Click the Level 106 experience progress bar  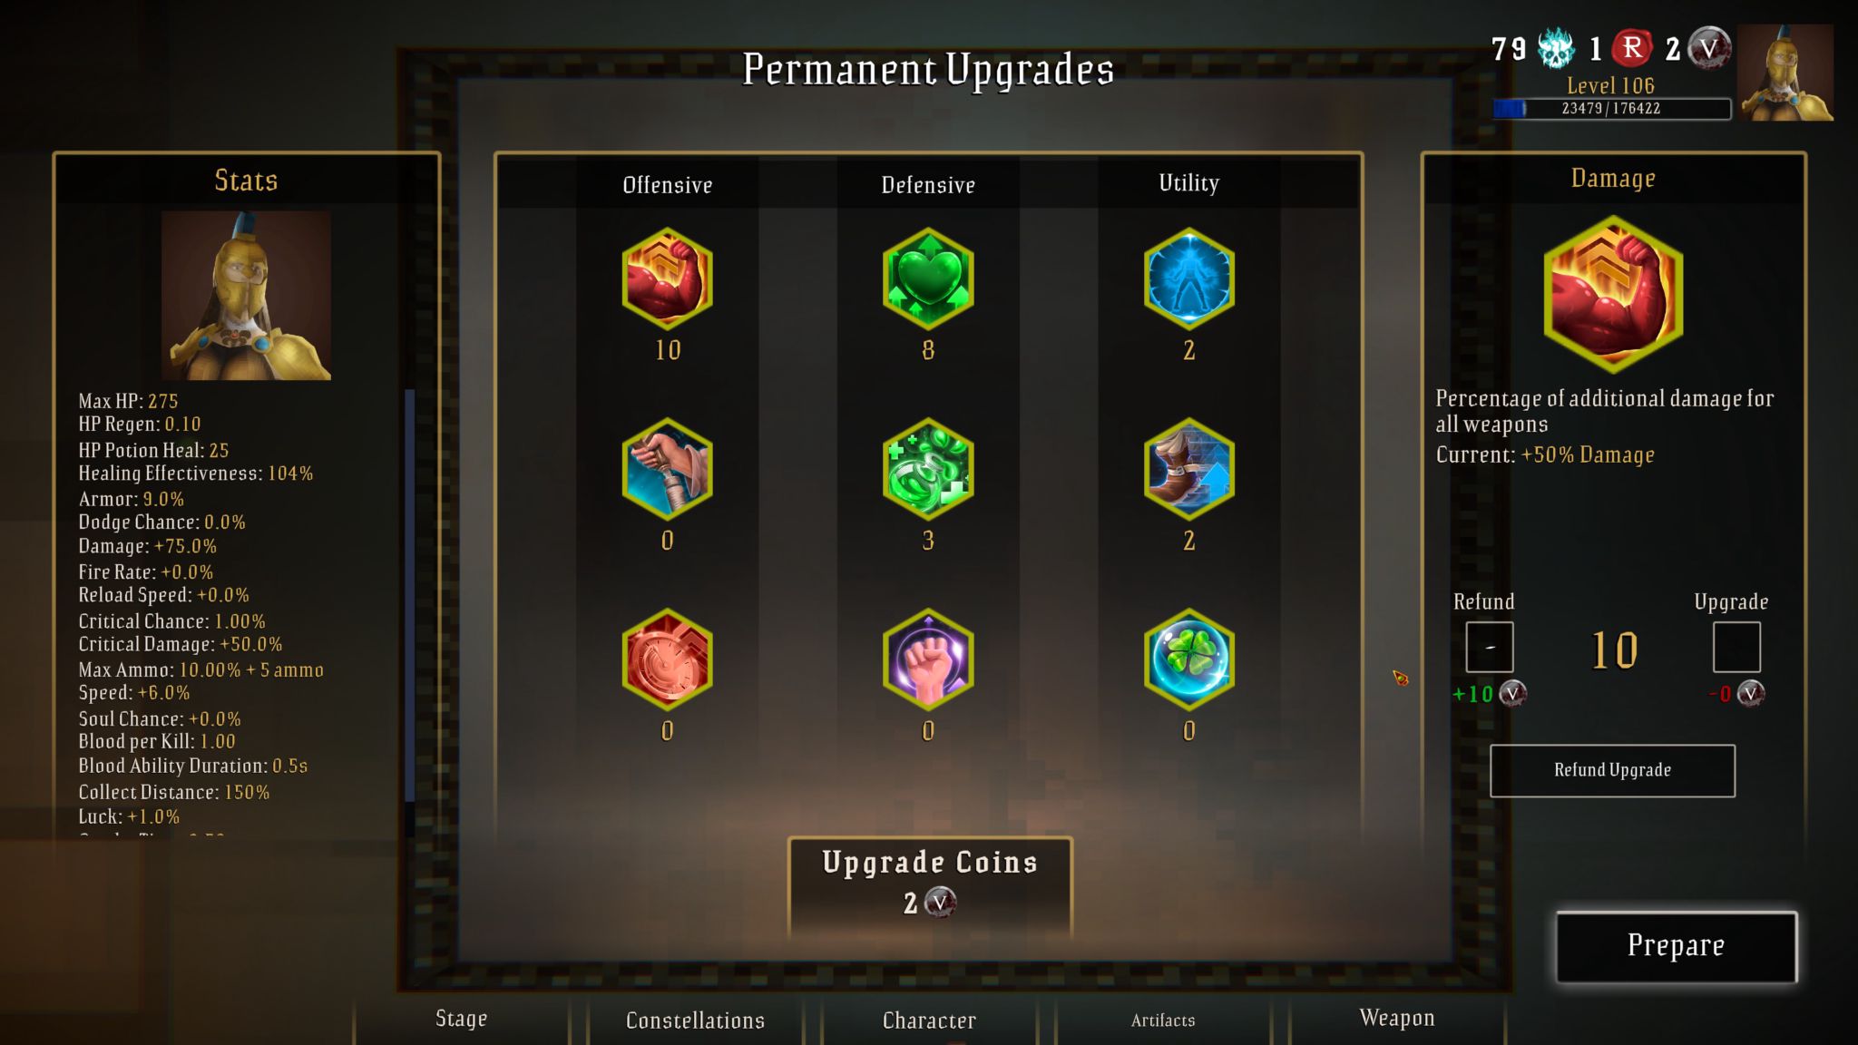[x=1612, y=109]
